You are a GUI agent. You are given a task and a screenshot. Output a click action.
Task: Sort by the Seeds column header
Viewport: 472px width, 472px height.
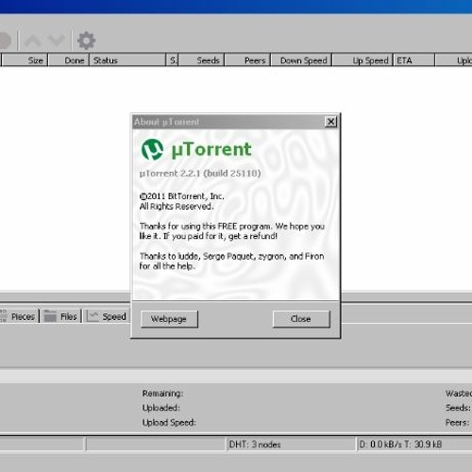click(201, 60)
